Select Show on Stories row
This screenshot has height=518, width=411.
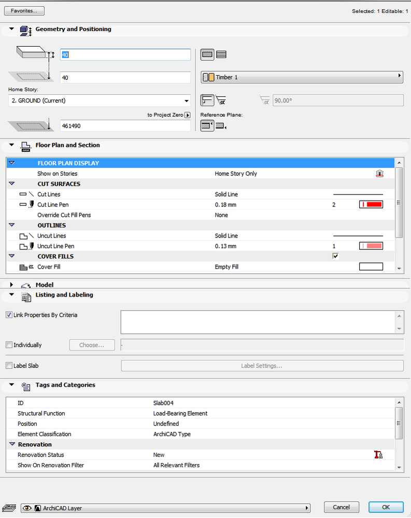coord(201,173)
